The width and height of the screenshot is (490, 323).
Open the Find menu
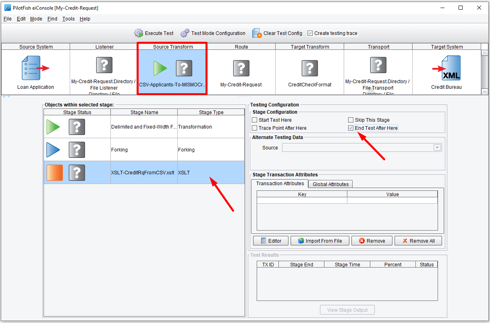click(x=52, y=19)
